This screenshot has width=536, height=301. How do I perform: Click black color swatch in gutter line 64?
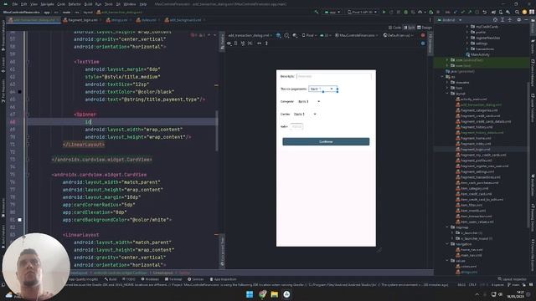[x=19, y=92]
